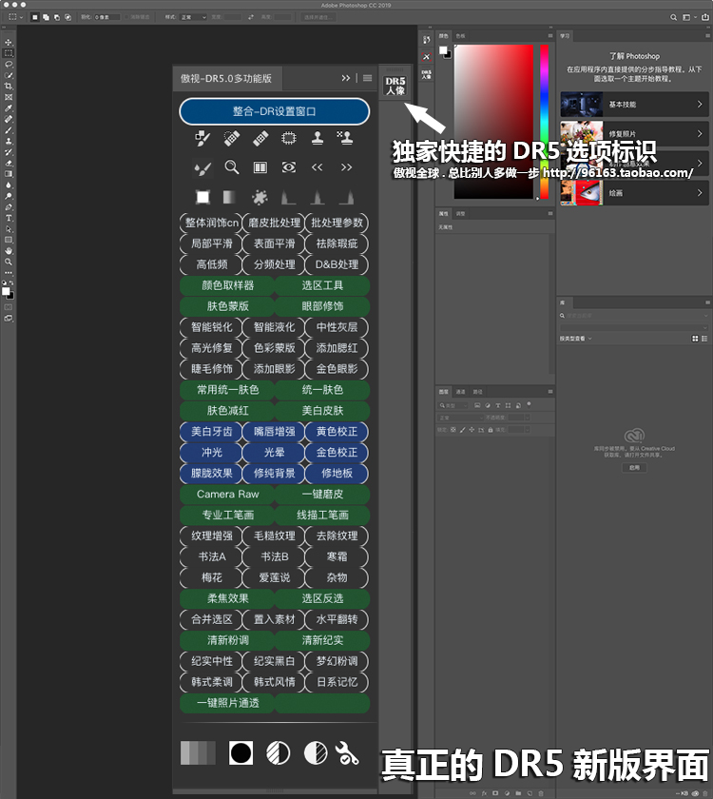Image resolution: width=713 pixels, height=799 pixels.
Task: Select the Clone Stamp tool in left toolbar
Action: point(9,141)
